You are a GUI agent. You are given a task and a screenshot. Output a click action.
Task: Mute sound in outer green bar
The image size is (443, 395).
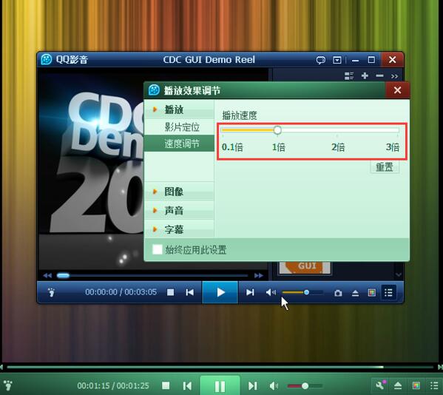274,385
